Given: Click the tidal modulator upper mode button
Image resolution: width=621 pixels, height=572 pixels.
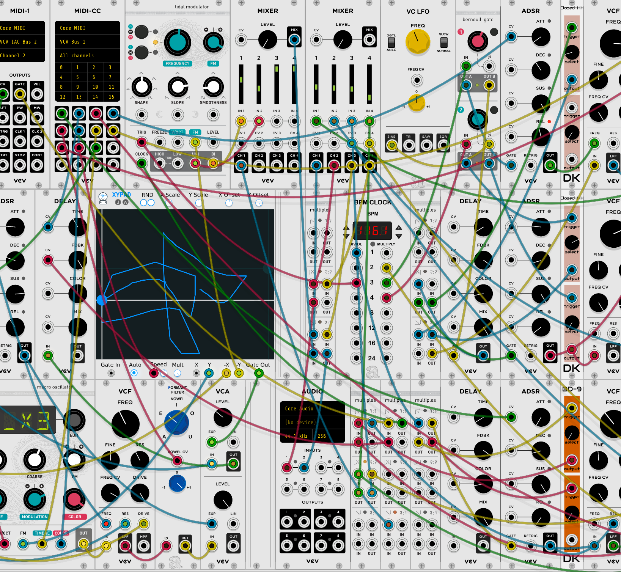Looking at the screenshot, I should click(x=141, y=32).
